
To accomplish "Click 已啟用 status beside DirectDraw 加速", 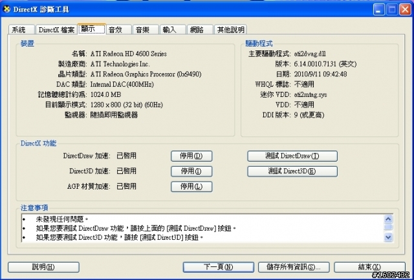I will point(127,156).
